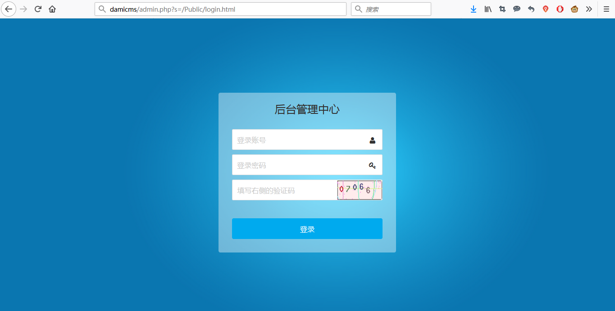
Task: Click the red-orange map pin extension icon
Action: (x=546, y=9)
